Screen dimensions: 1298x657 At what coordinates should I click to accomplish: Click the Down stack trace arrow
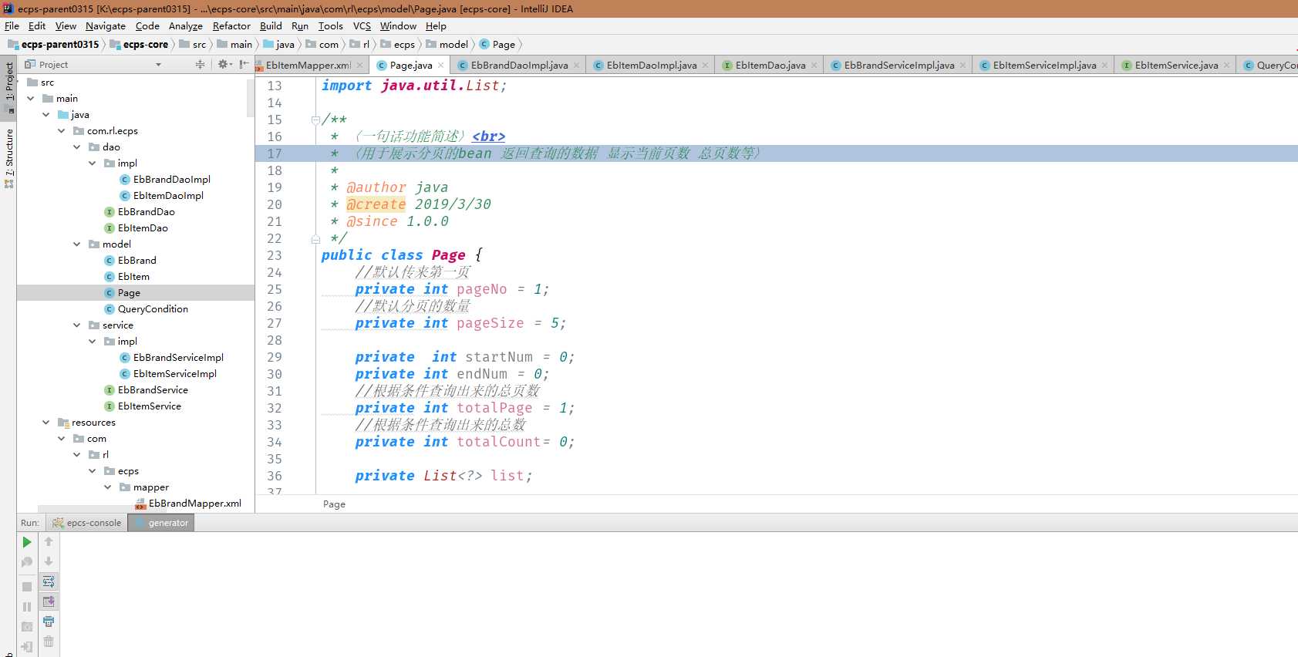[x=49, y=561]
